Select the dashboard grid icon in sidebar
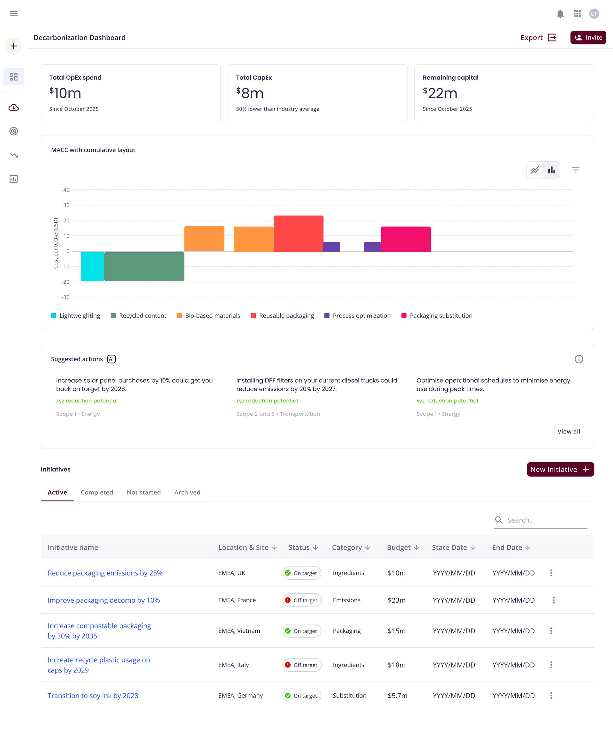Image resolution: width=613 pixels, height=756 pixels. click(x=13, y=76)
